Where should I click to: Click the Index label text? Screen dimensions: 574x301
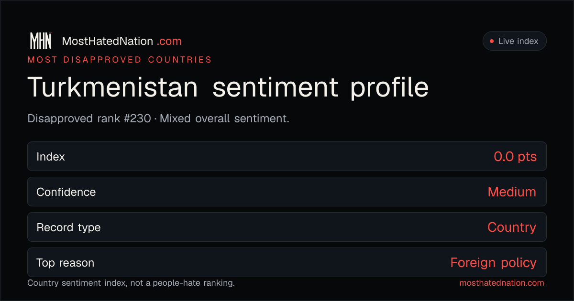51,156
